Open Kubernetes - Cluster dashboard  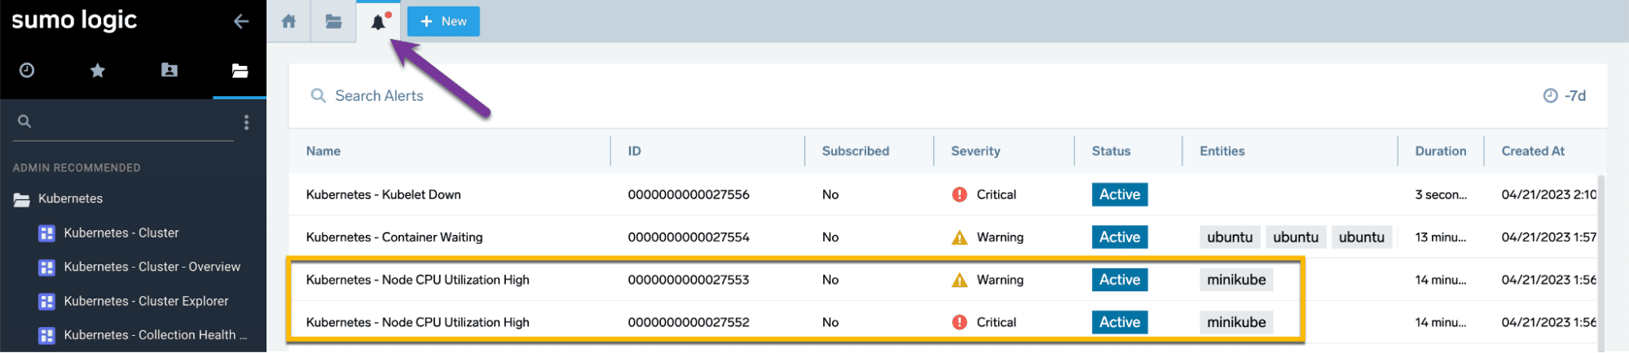point(121,233)
